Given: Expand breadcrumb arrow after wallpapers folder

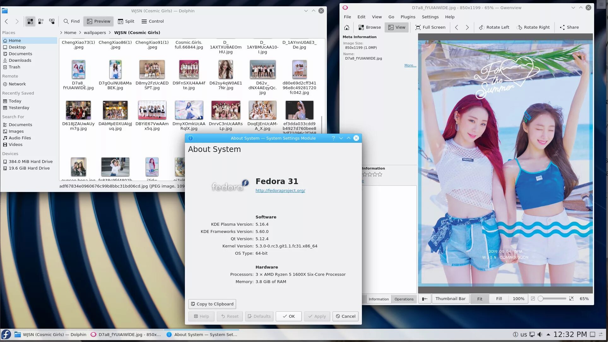Looking at the screenshot, I should 109,32.
